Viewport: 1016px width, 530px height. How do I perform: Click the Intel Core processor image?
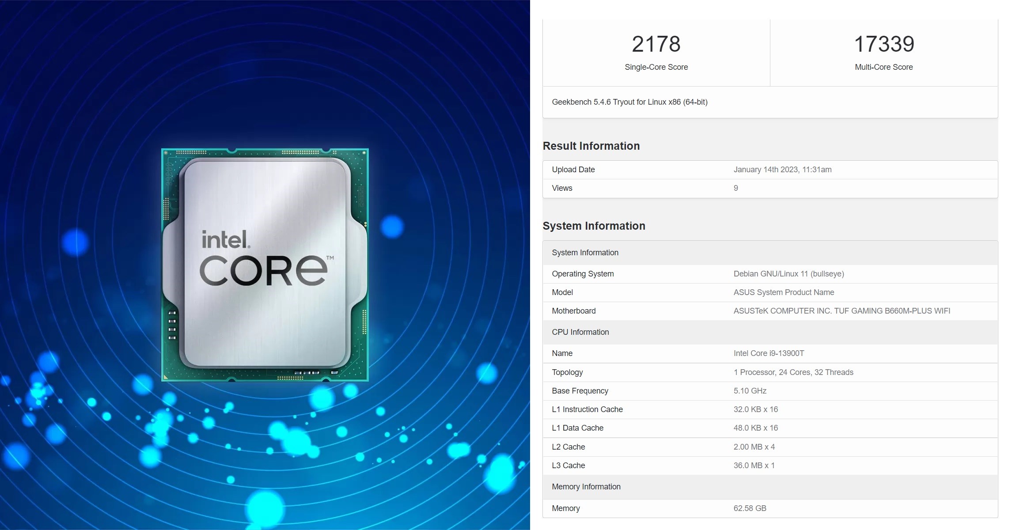click(x=265, y=265)
